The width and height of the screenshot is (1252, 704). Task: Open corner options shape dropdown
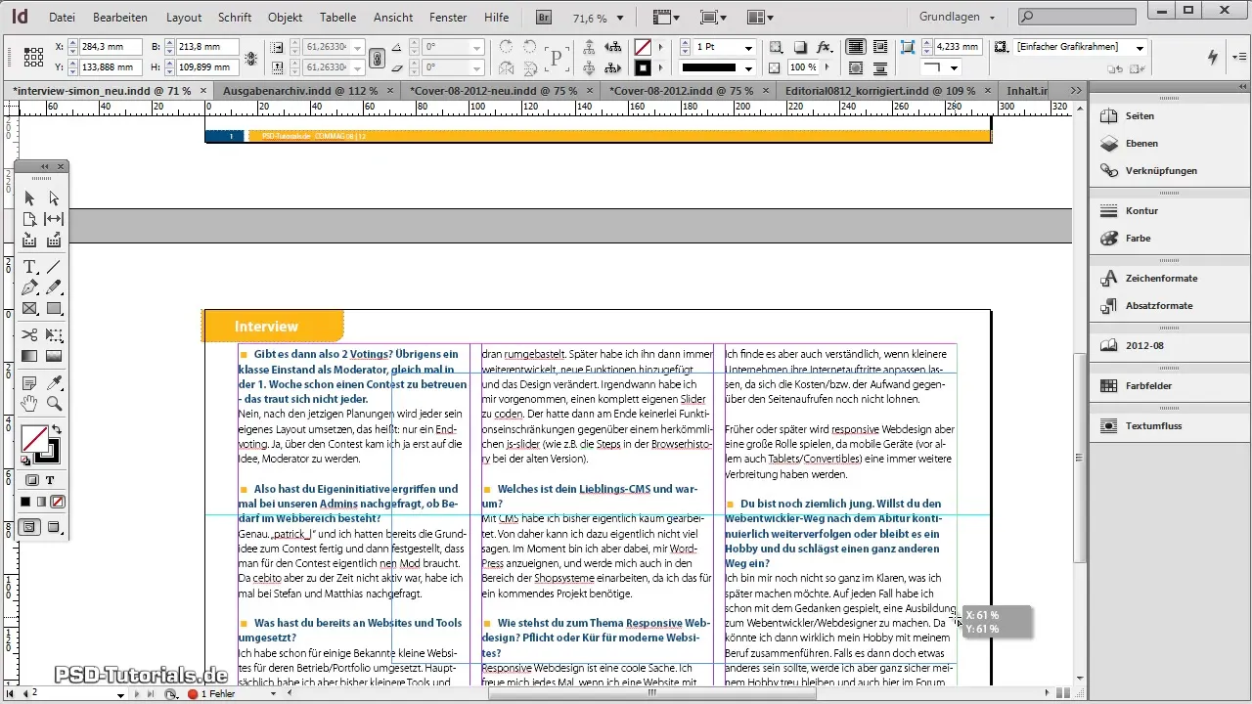click(954, 67)
